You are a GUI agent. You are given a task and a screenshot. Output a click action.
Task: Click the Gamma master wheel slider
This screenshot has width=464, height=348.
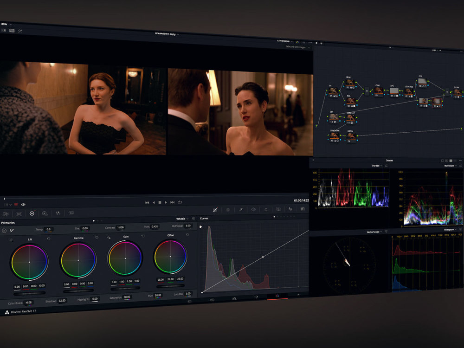[x=78, y=290]
